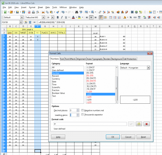Click the Save document icon
Screen dimensions: 162x155
pos(17,12)
